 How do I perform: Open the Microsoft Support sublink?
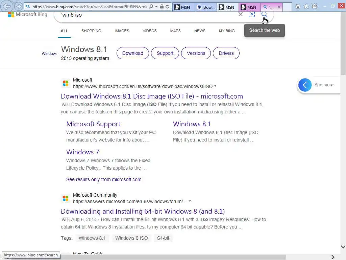[93, 124]
